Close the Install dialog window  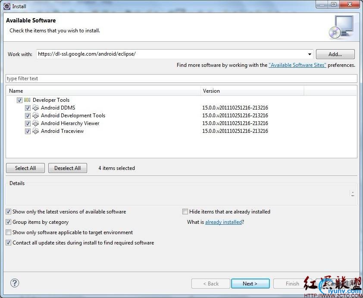[x=350, y=4]
